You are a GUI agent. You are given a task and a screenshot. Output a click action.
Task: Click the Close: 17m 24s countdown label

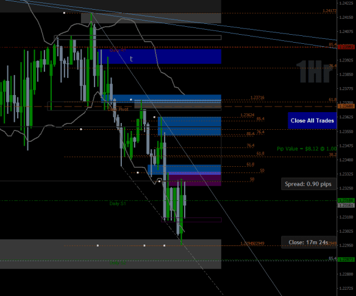(x=308, y=242)
